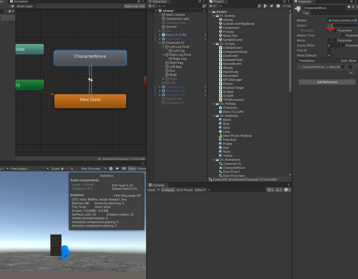Select the TPSMovement script asset
Viewport: 358px width, 279px height.
pyautogui.click(x=233, y=100)
